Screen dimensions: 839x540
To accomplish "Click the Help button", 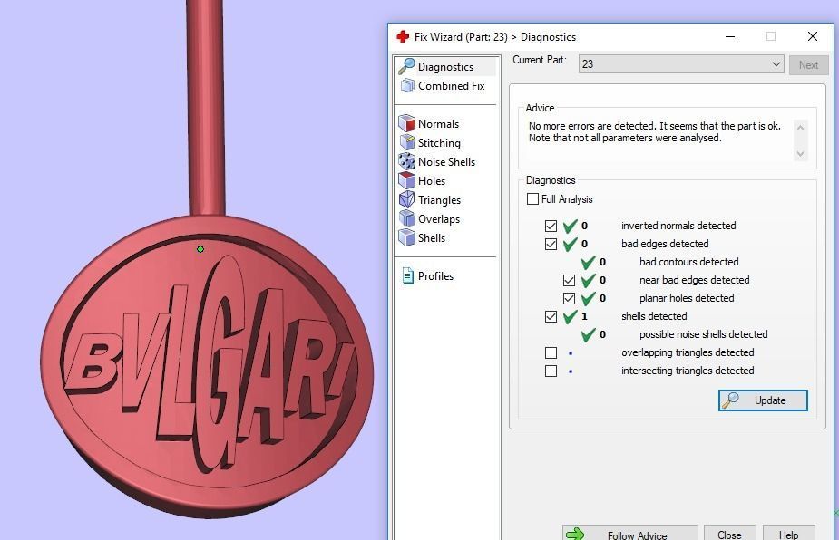I will [x=789, y=534].
